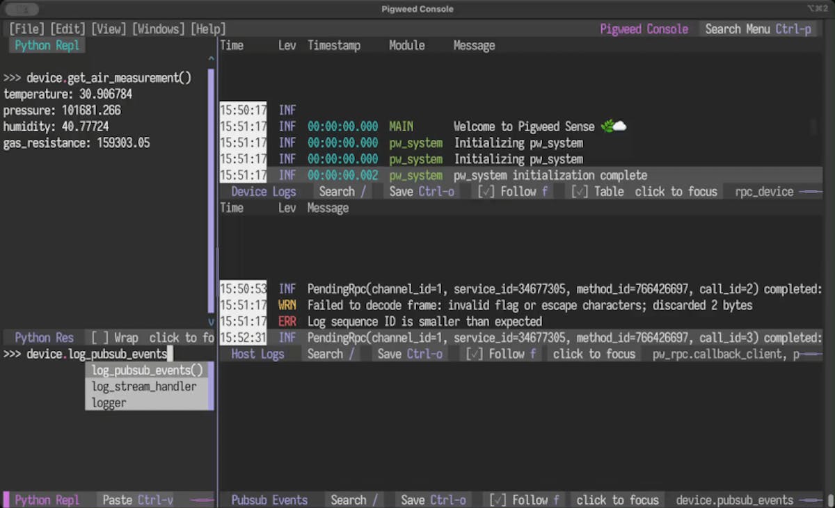Click Save Ctrl-o in Pubsub Events toolbar
The width and height of the screenshot is (835, 508).
(434, 500)
